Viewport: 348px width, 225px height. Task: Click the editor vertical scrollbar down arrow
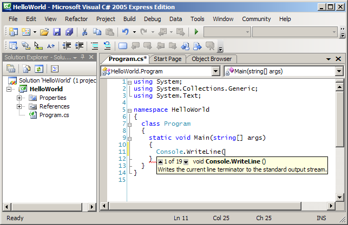coord(339,197)
